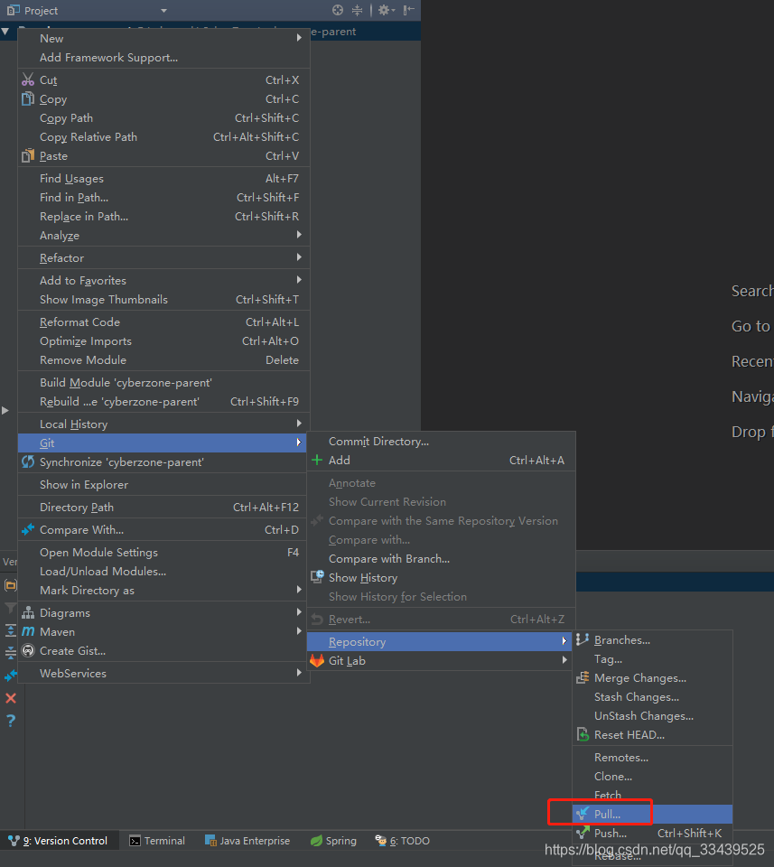Select Rebuild 'cyberzone-parent' entry
The image size is (774, 867).
[x=163, y=401]
